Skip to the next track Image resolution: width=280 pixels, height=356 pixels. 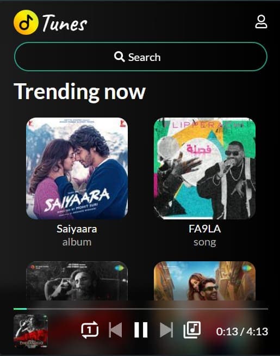click(x=166, y=330)
